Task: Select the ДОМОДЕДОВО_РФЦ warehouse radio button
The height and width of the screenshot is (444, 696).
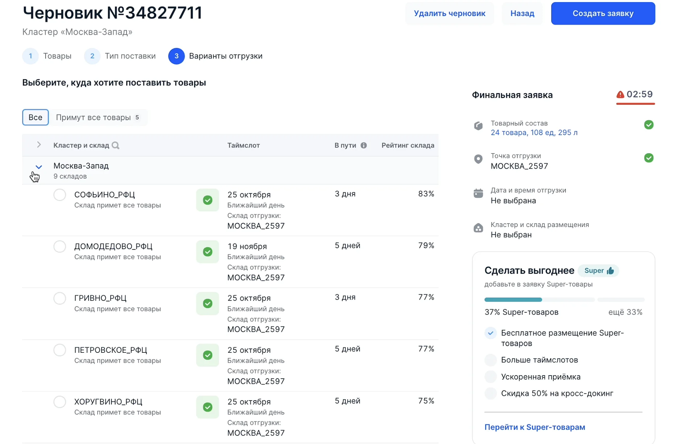Action: pyautogui.click(x=60, y=247)
